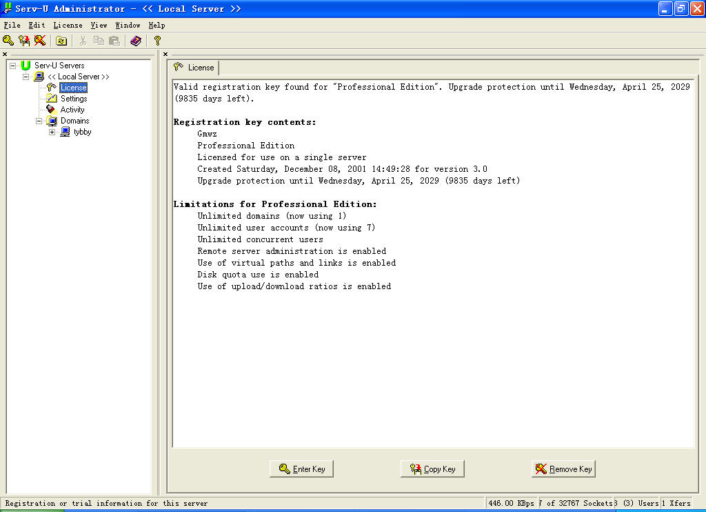Screen dimensions: 706x512
Task: Collapse the Domains tree node
Action: pyautogui.click(x=39, y=121)
